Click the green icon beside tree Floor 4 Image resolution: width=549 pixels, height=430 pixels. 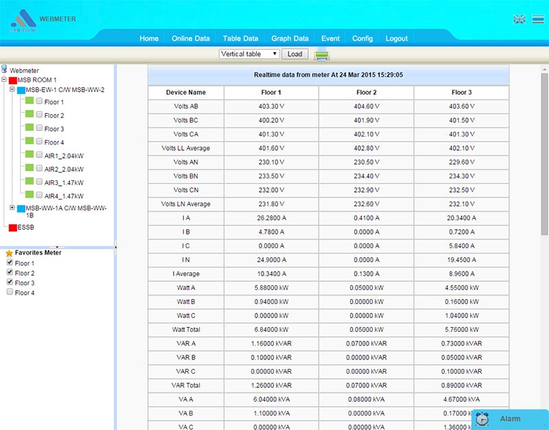click(30, 141)
